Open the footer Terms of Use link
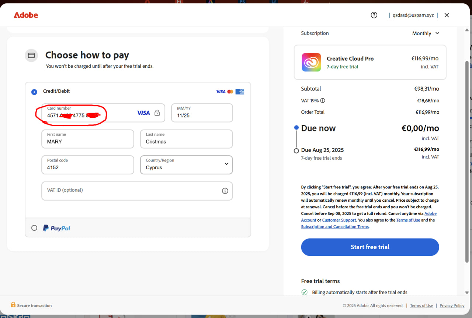 421,305
